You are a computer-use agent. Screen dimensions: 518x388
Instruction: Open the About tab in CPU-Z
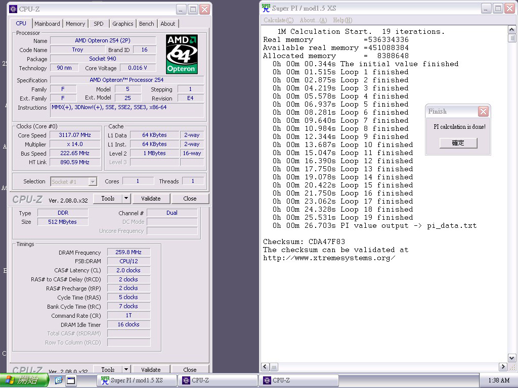tap(168, 24)
